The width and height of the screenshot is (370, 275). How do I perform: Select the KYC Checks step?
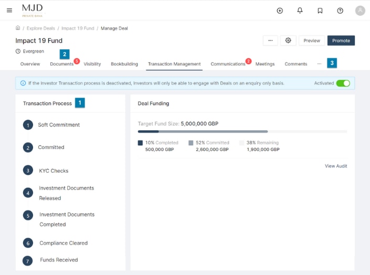coord(54,171)
